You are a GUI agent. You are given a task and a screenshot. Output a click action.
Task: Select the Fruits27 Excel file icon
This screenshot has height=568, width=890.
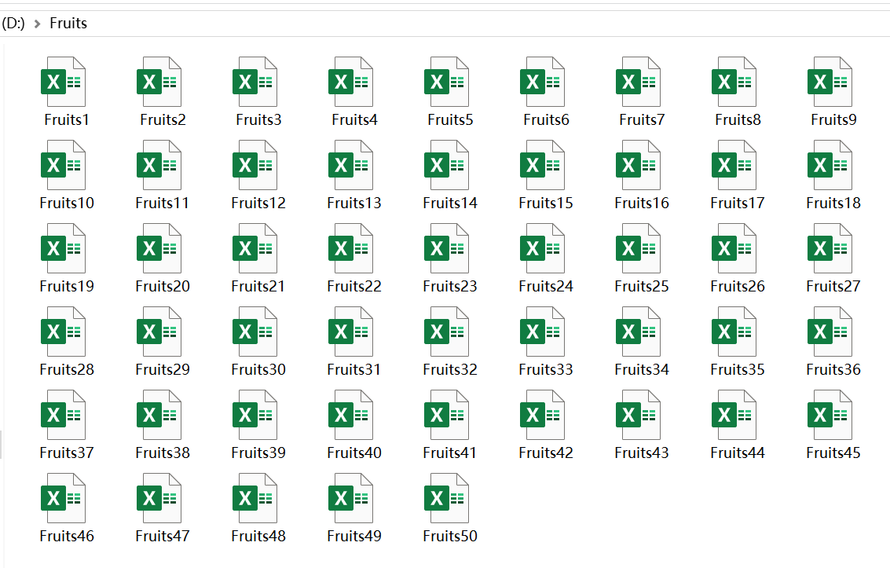pyautogui.click(x=830, y=248)
